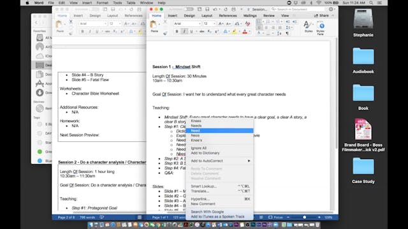This screenshot has height=229, width=408.
Task: Switch to Insert tab in front window
Action: point(173,15)
